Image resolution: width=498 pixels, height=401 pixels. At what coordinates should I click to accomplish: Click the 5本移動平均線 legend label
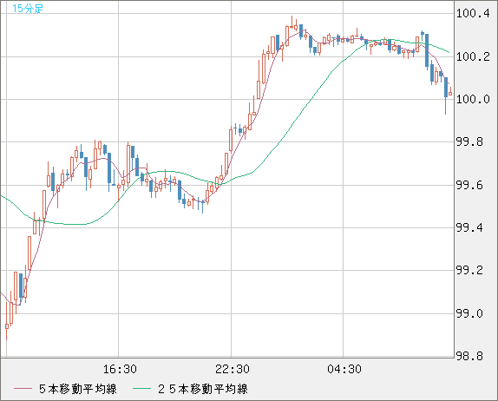click(x=78, y=389)
